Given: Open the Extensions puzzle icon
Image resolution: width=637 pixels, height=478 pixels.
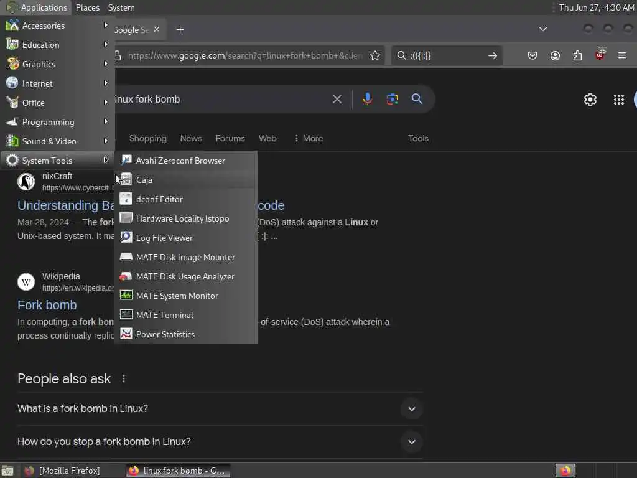Looking at the screenshot, I should 577,55.
